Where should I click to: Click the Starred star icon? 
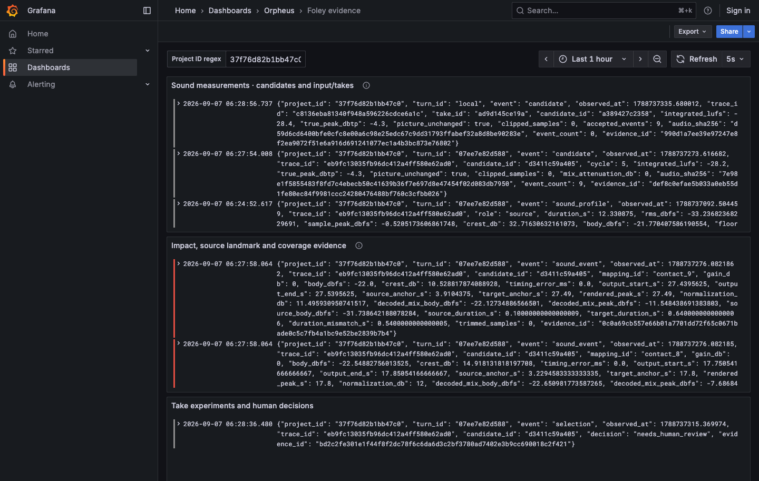[x=13, y=51]
